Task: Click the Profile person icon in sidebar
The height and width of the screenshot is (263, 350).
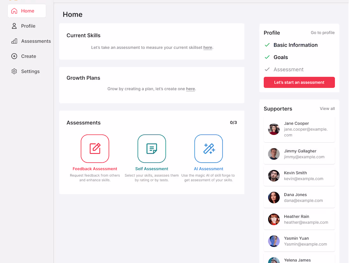Action: (14, 26)
